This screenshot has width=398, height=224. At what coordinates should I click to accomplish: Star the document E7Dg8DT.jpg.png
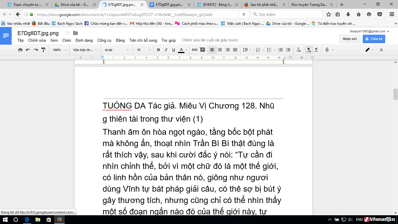click(x=67, y=33)
